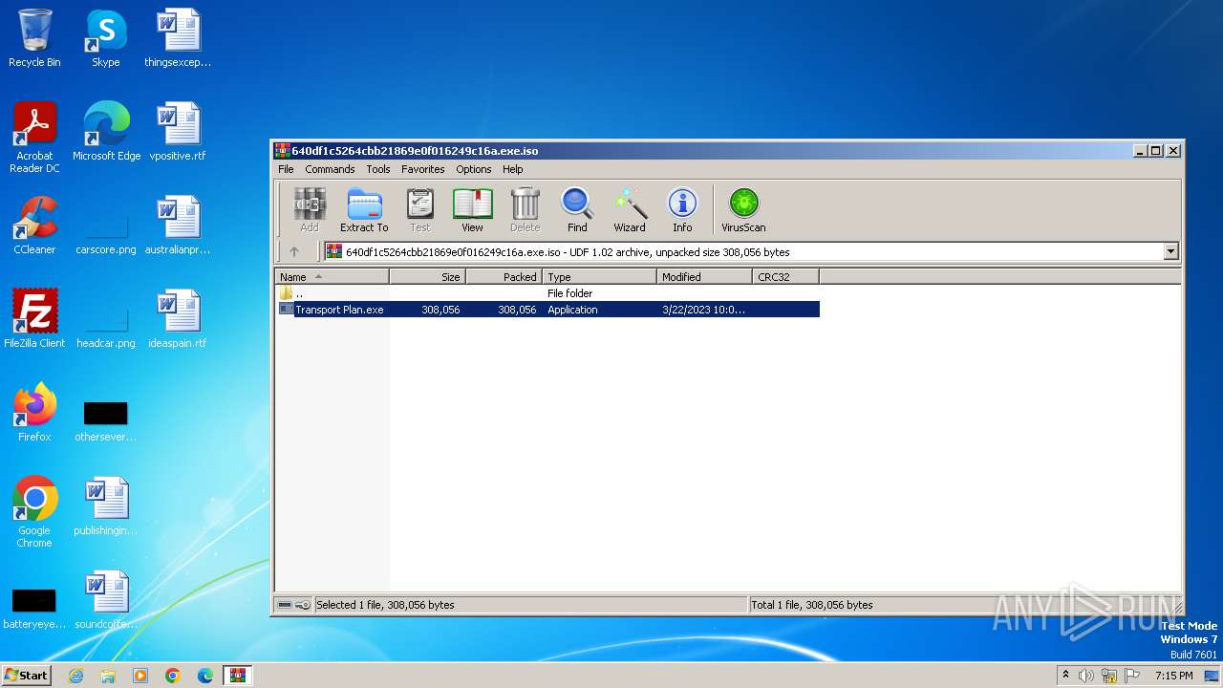The height and width of the screenshot is (688, 1223).
Task: Open the View toolbar icon
Action: [472, 210]
